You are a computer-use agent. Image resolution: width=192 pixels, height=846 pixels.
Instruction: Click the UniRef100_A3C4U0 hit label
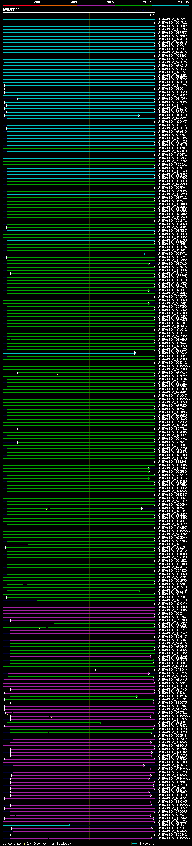(x=172, y=485)
